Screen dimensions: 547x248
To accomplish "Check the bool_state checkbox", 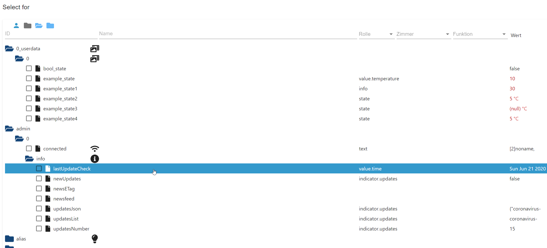I will (x=29, y=68).
